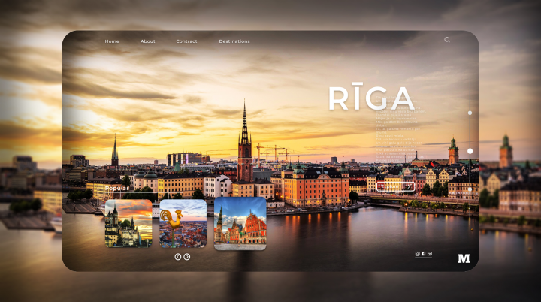Click the M logo icon
Image resolution: width=541 pixels, height=302 pixels.
(x=464, y=258)
